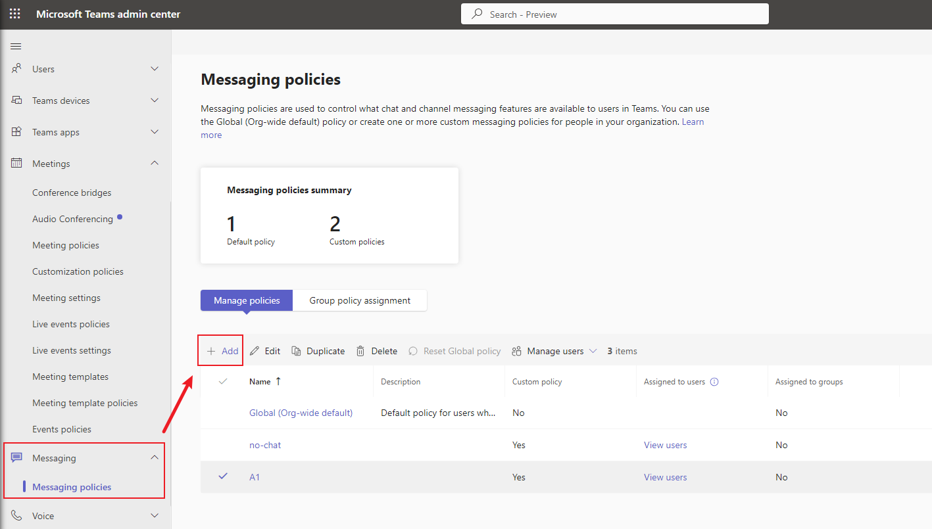Open Live events policies
932x529 pixels.
coord(71,324)
